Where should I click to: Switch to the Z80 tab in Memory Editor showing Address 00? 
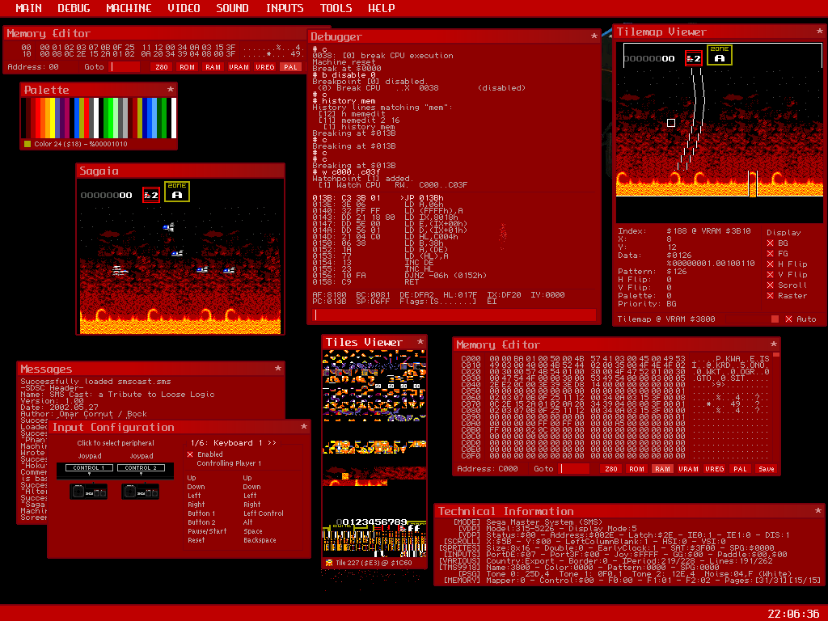[x=162, y=67]
